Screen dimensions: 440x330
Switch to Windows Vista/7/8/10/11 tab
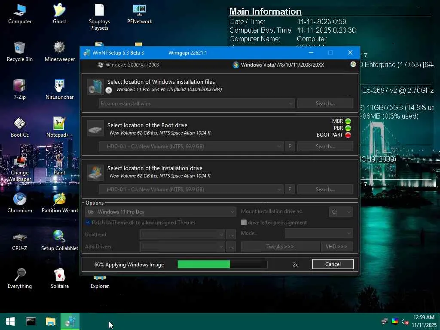278,65
